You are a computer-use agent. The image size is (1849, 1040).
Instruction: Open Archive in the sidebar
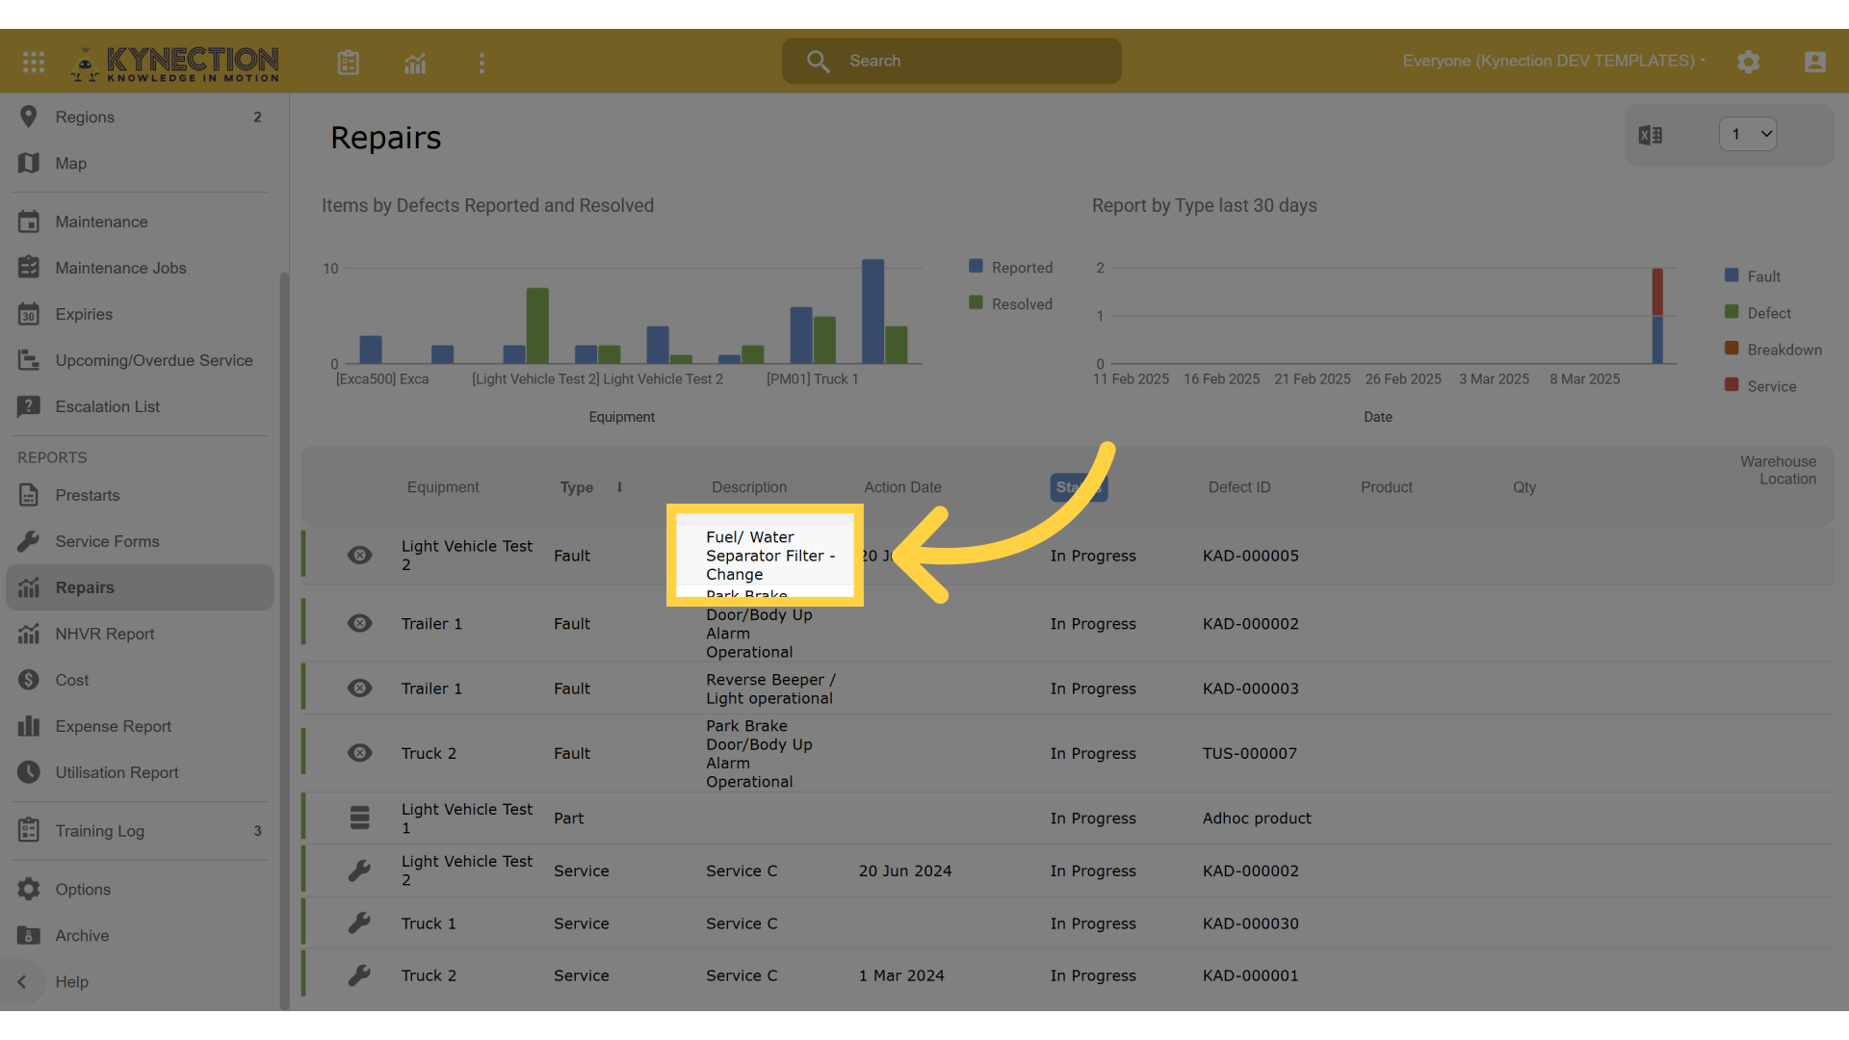(140, 936)
